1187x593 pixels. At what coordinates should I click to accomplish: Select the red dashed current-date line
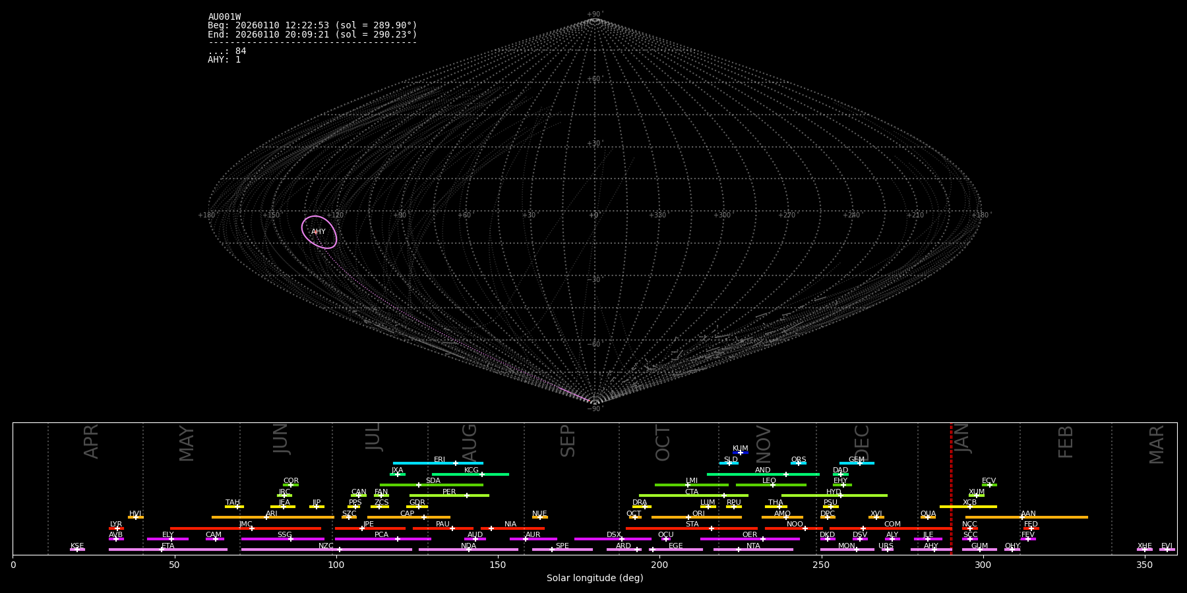951,488
